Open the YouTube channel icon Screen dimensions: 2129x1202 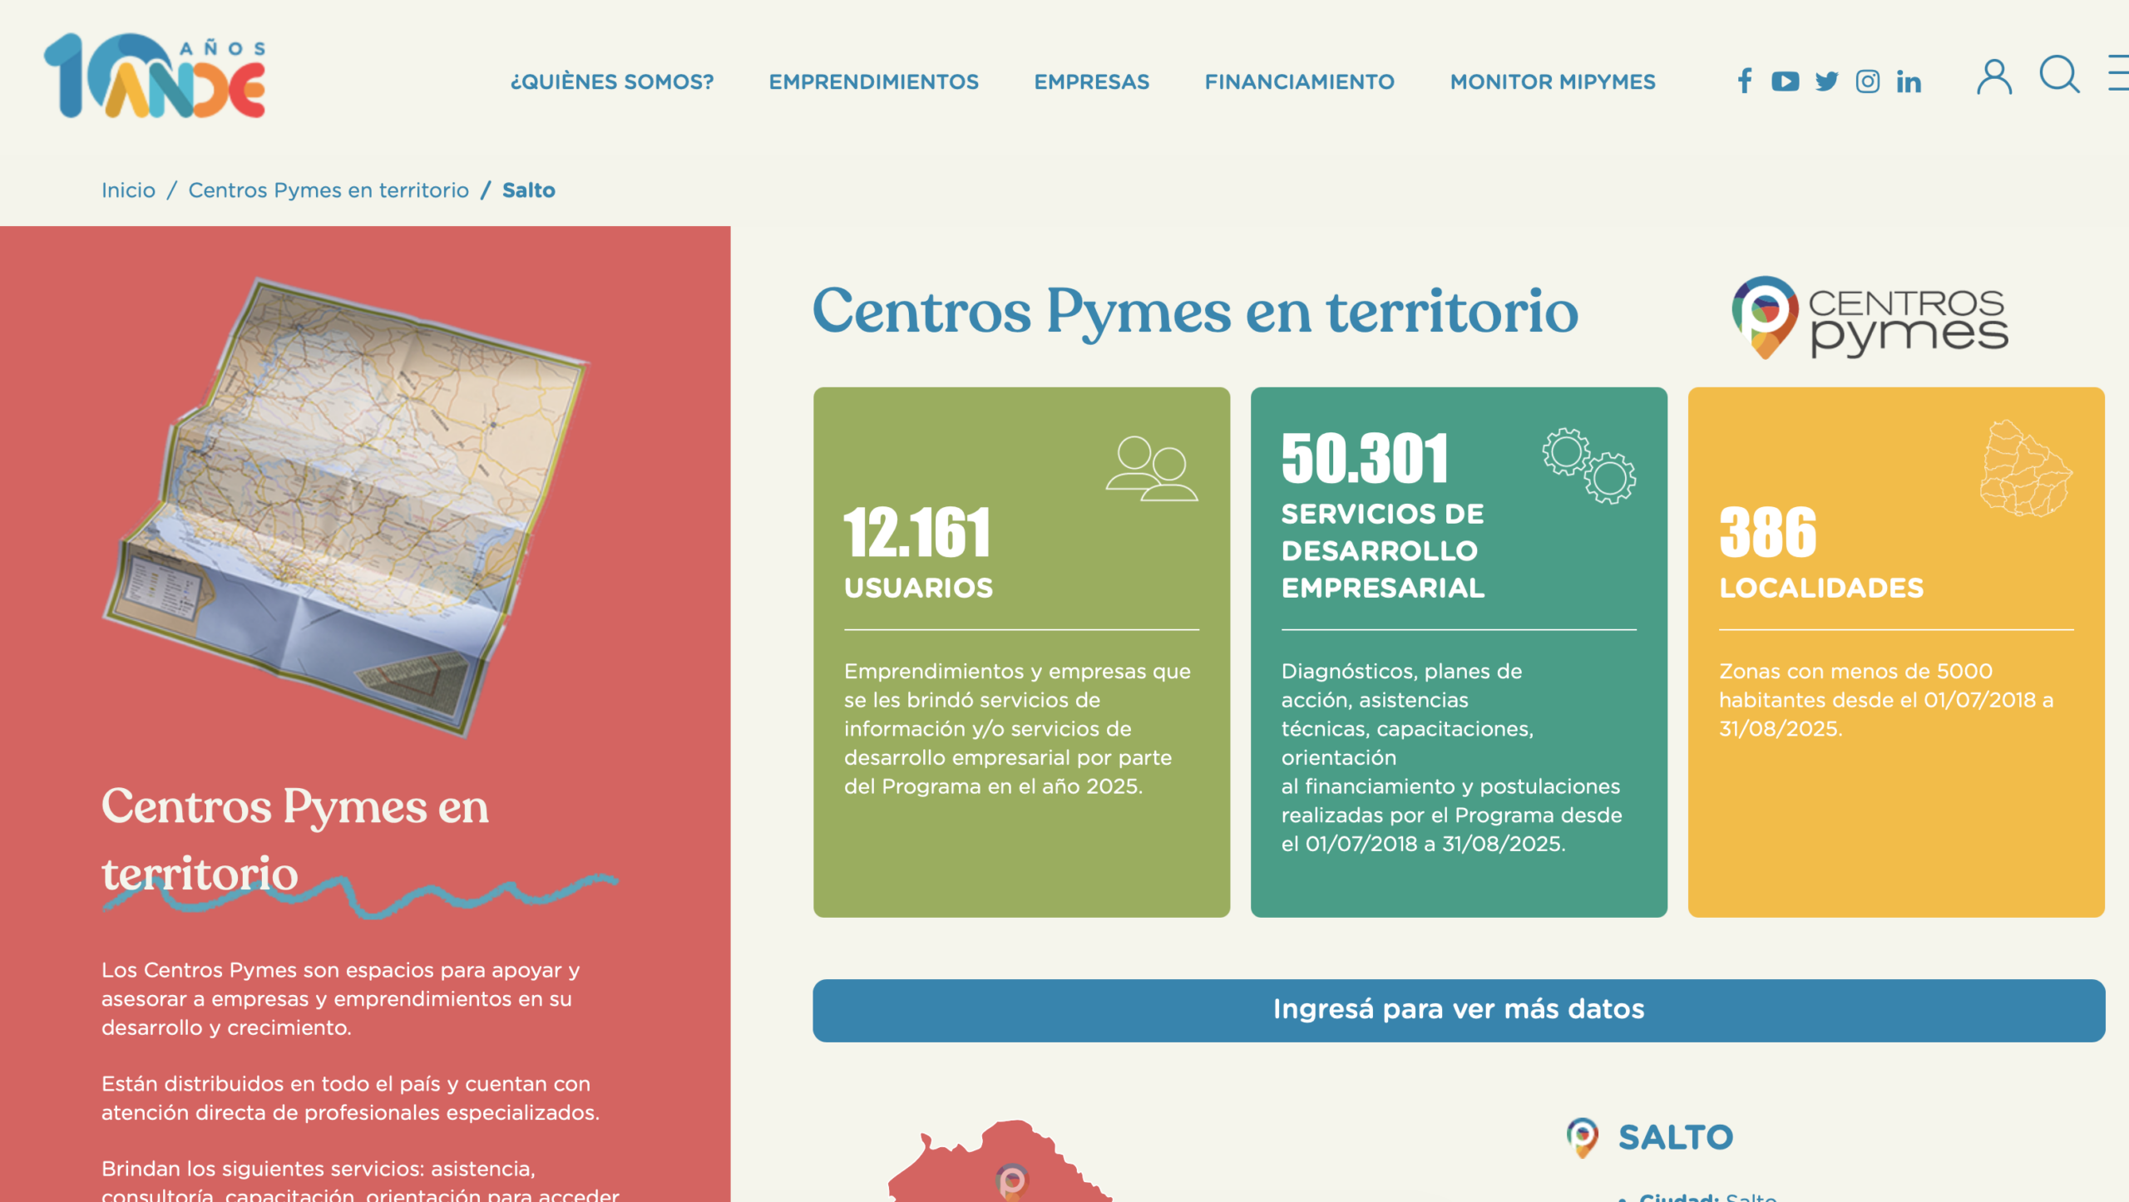pyautogui.click(x=1785, y=81)
